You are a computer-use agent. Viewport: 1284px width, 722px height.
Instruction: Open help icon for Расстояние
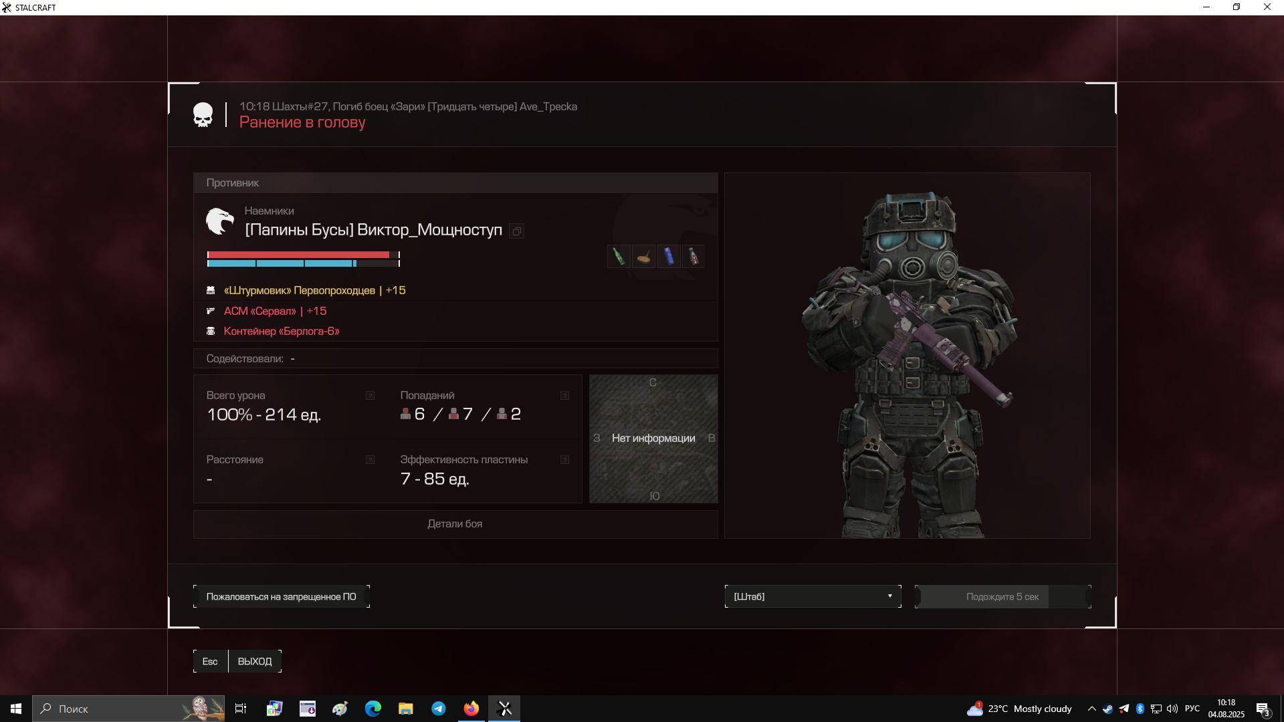point(370,460)
